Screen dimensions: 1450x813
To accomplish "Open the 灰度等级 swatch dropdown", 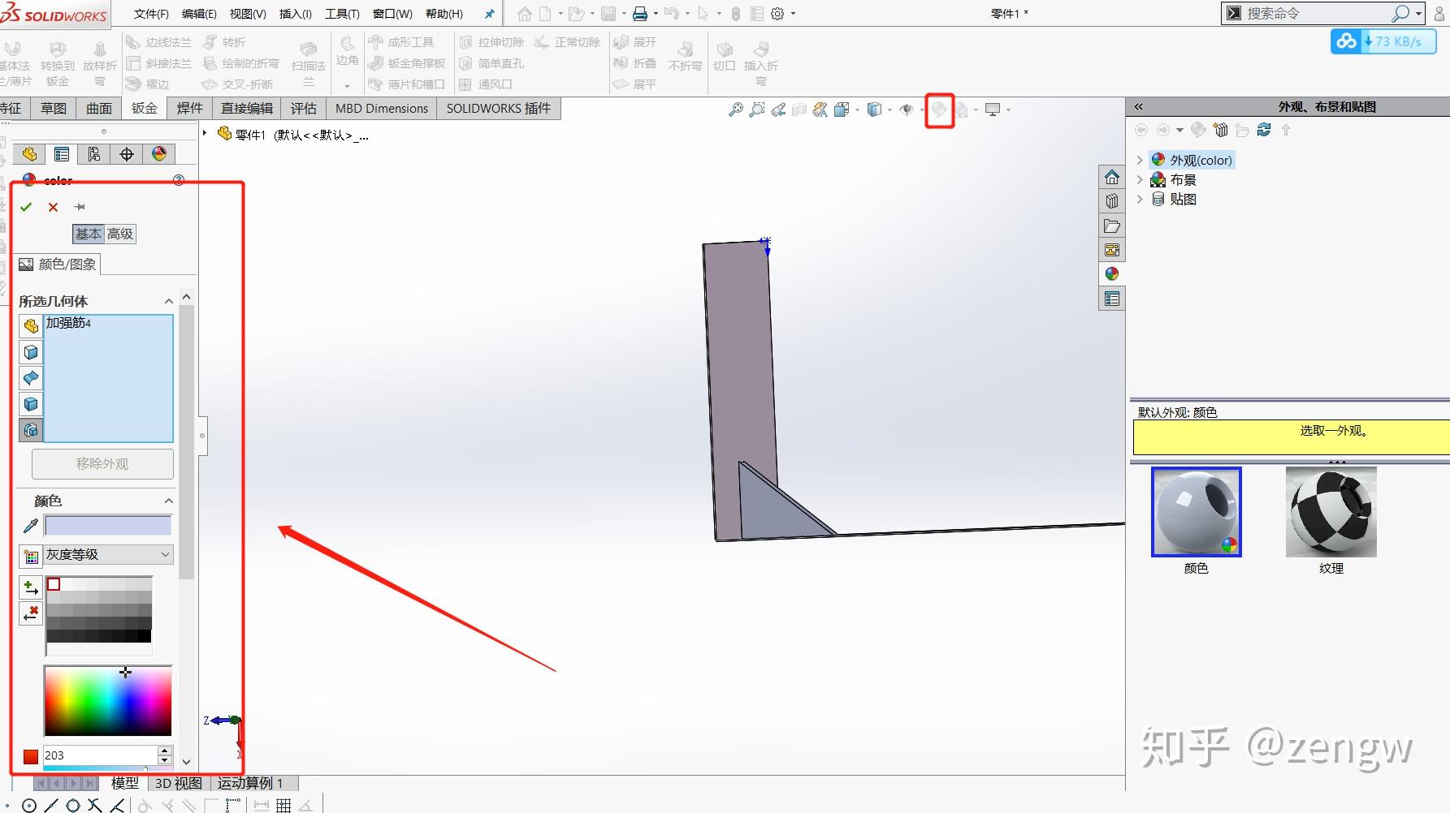I will click(108, 555).
